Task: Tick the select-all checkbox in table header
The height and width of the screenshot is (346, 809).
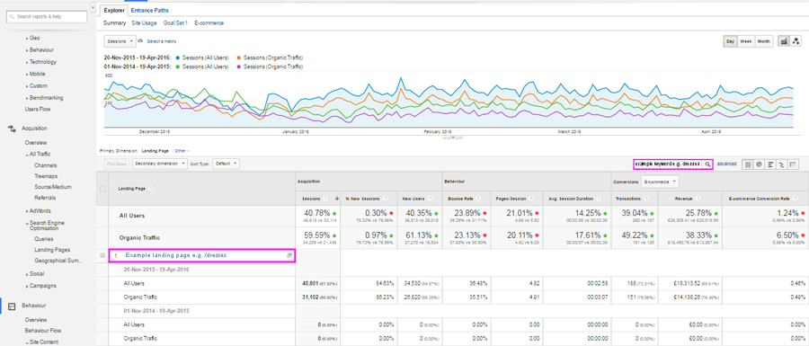Action: [102, 189]
